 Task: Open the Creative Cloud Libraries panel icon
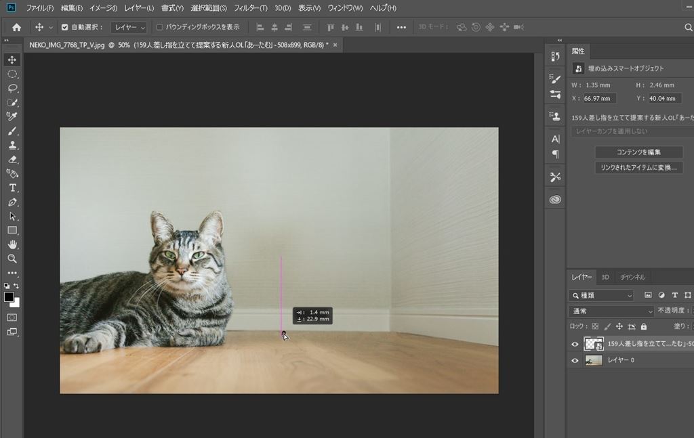[x=555, y=200]
